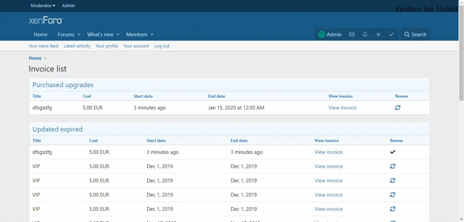Click renew icon for purchased dfsgsdfg upgrade

click(x=398, y=108)
